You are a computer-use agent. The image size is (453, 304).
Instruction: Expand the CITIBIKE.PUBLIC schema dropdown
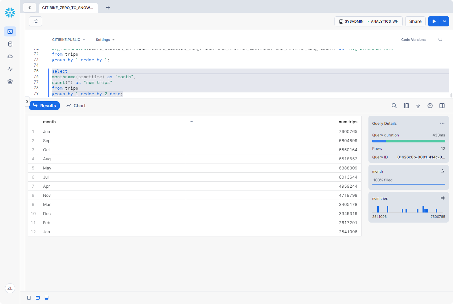click(x=69, y=40)
